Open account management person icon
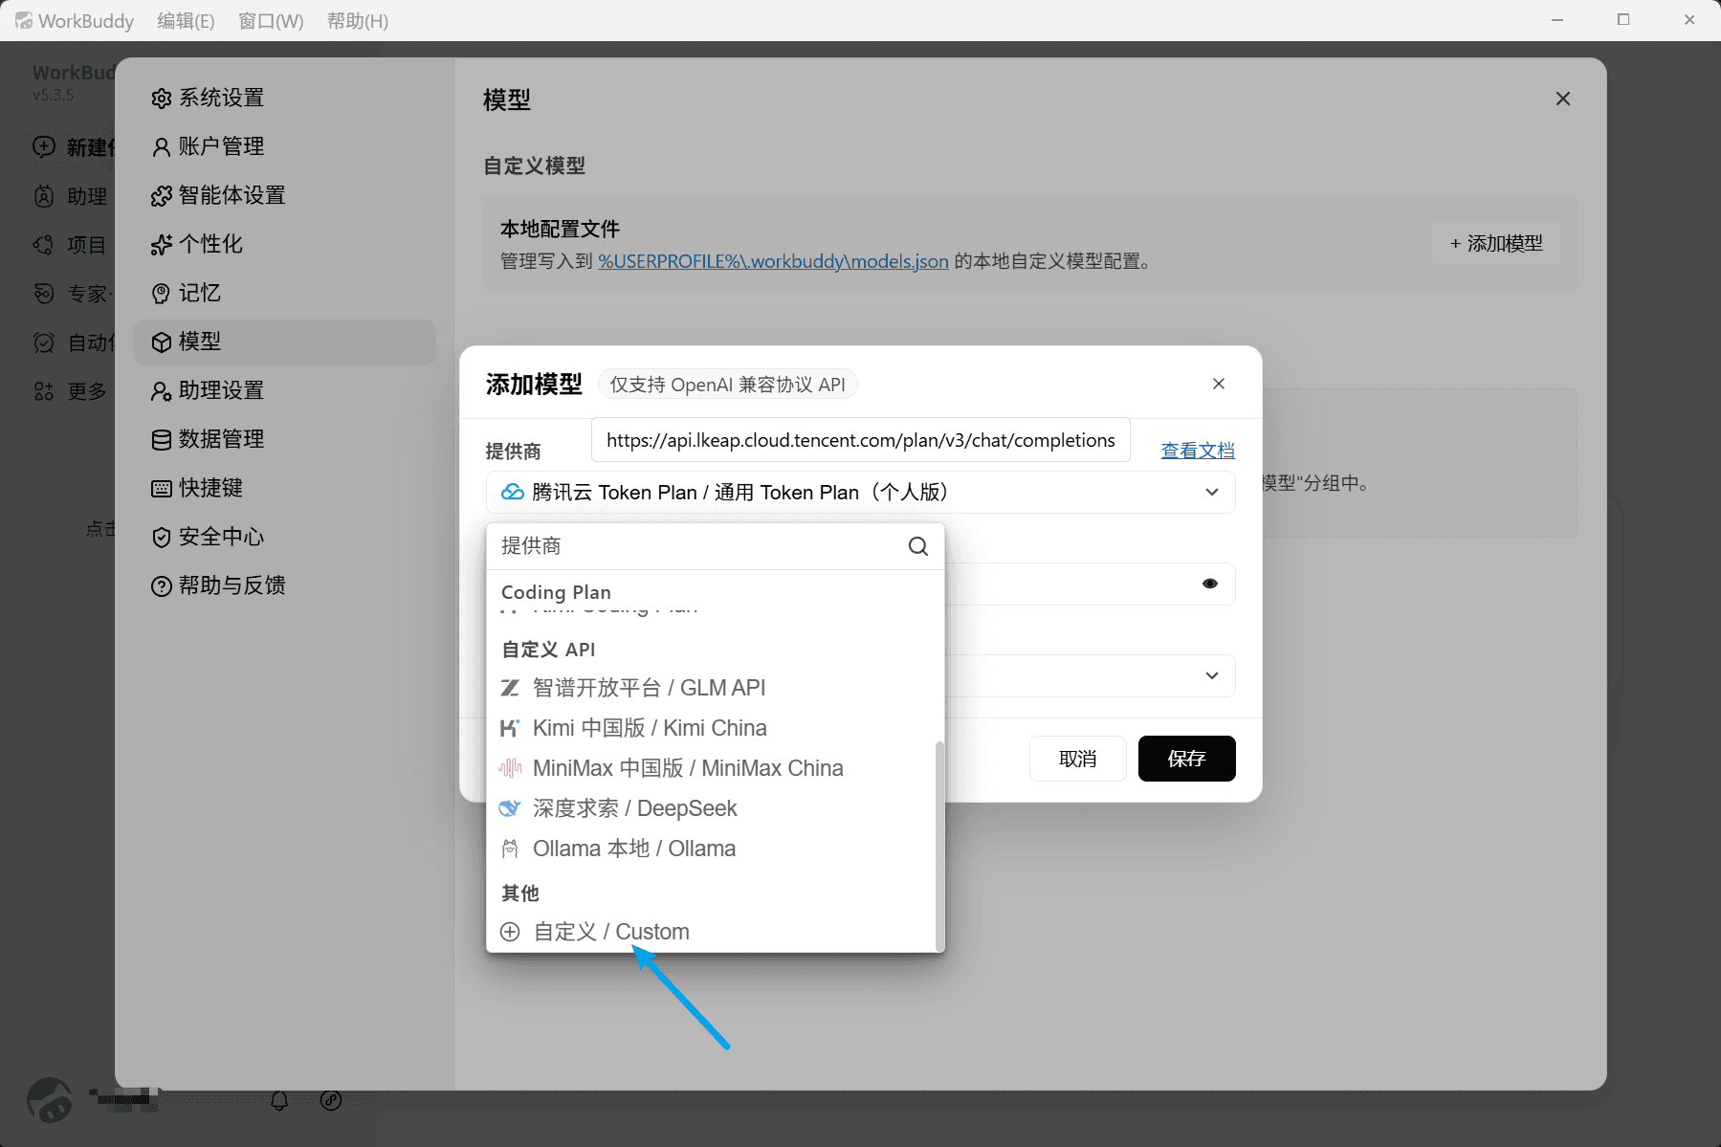This screenshot has width=1721, height=1147. 162,147
